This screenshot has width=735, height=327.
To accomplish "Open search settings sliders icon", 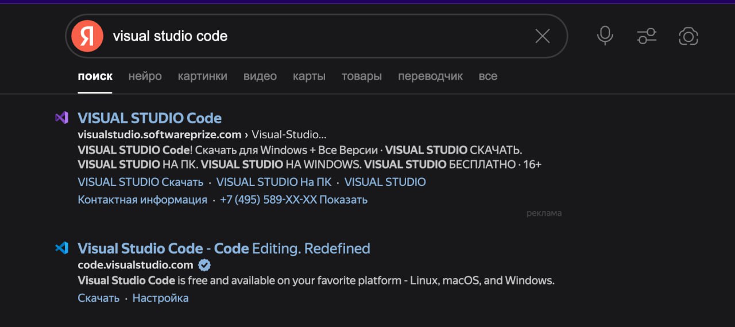I will click(x=647, y=36).
